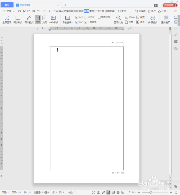Click 字数: 0 word count in status bar
This screenshot has width=180, height=195.
(x=72, y=193)
